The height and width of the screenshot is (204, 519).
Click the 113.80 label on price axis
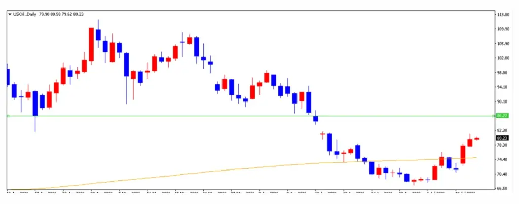pos(503,15)
